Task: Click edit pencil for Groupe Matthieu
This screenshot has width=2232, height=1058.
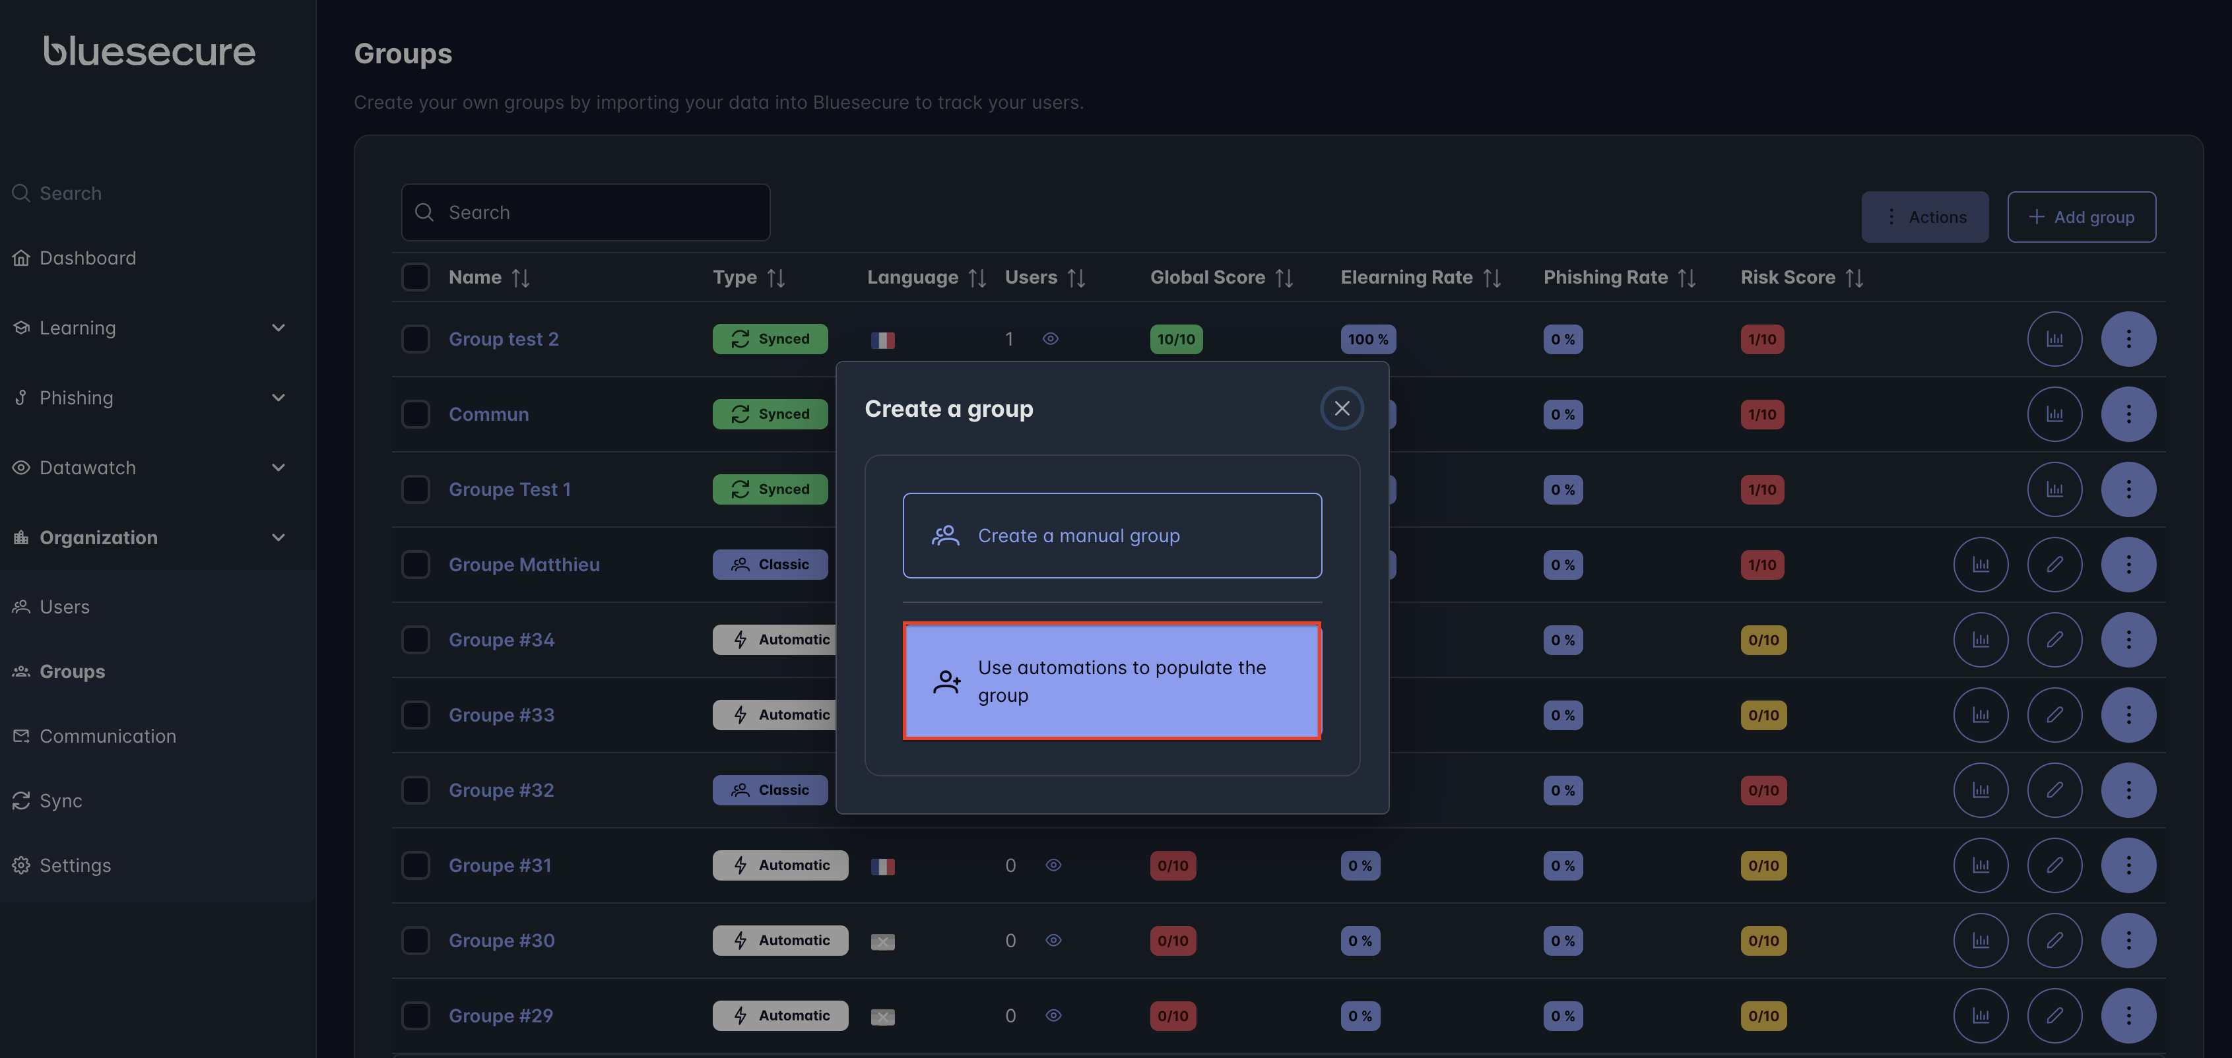Action: point(2054,565)
